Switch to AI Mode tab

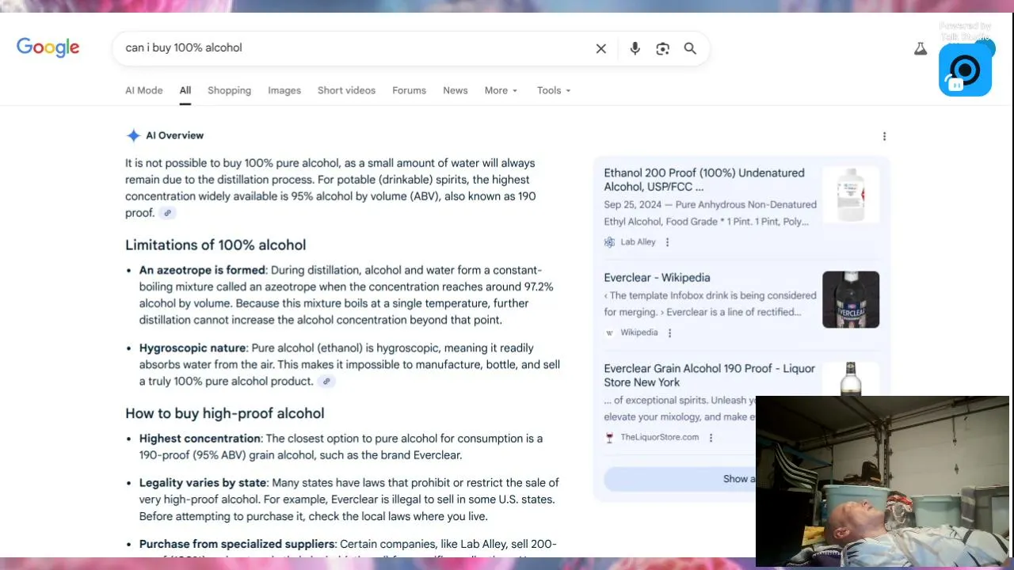144,90
